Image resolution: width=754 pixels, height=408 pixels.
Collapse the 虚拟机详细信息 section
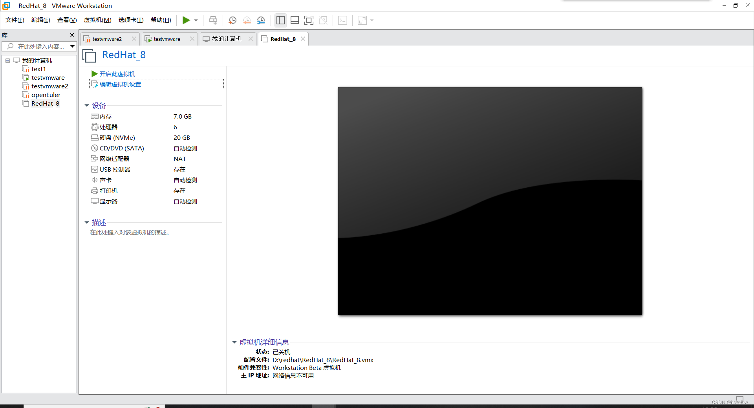click(x=234, y=342)
